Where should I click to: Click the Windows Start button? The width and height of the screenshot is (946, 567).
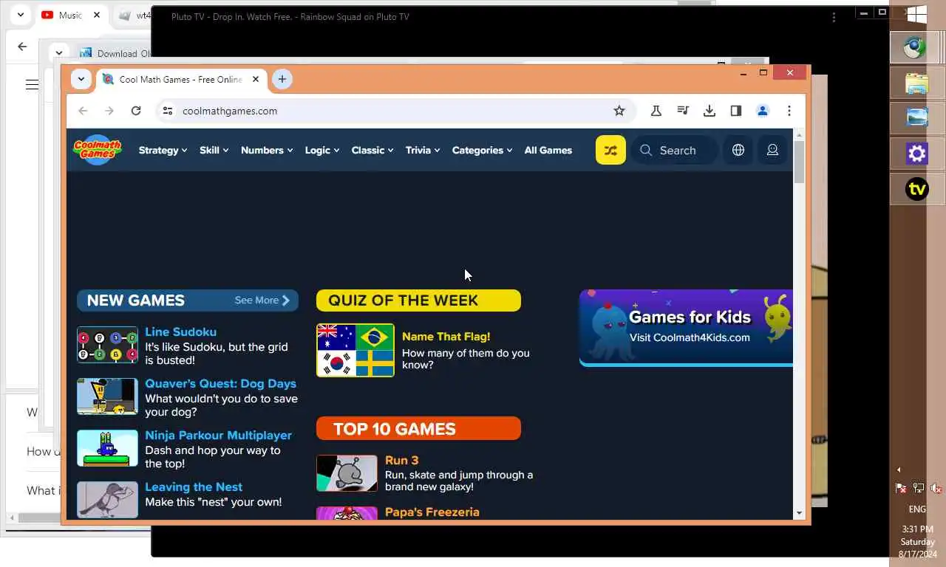tap(917, 14)
